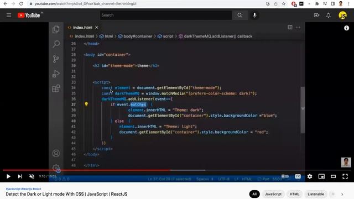The width and height of the screenshot is (354, 199).
Task: Click breadcrumb script
Action: click(x=168, y=36)
